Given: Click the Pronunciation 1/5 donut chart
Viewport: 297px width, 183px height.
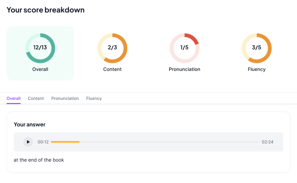Looking at the screenshot, I should click(185, 48).
